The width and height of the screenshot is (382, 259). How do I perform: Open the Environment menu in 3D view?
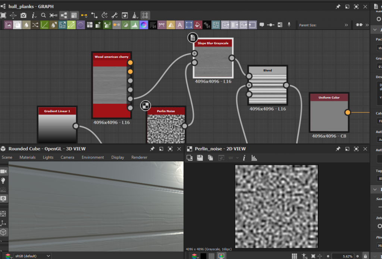click(93, 157)
